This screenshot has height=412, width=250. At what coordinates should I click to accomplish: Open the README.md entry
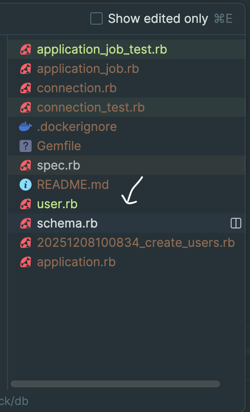click(126, 185)
